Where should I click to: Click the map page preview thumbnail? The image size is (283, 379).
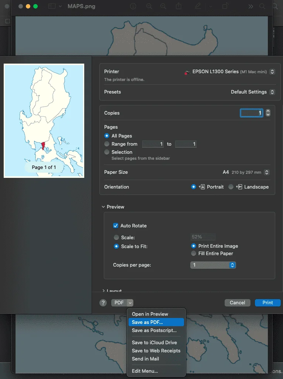point(44,121)
